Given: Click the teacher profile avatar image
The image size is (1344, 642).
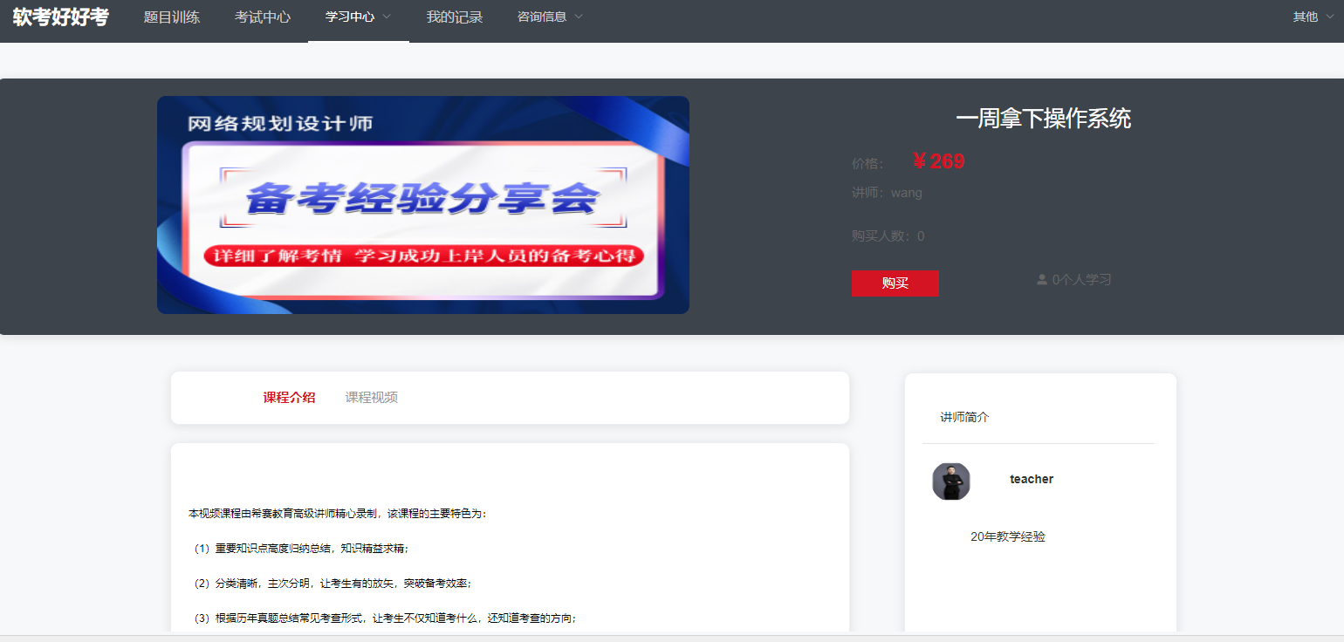Looking at the screenshot, I should click(950, 481).
